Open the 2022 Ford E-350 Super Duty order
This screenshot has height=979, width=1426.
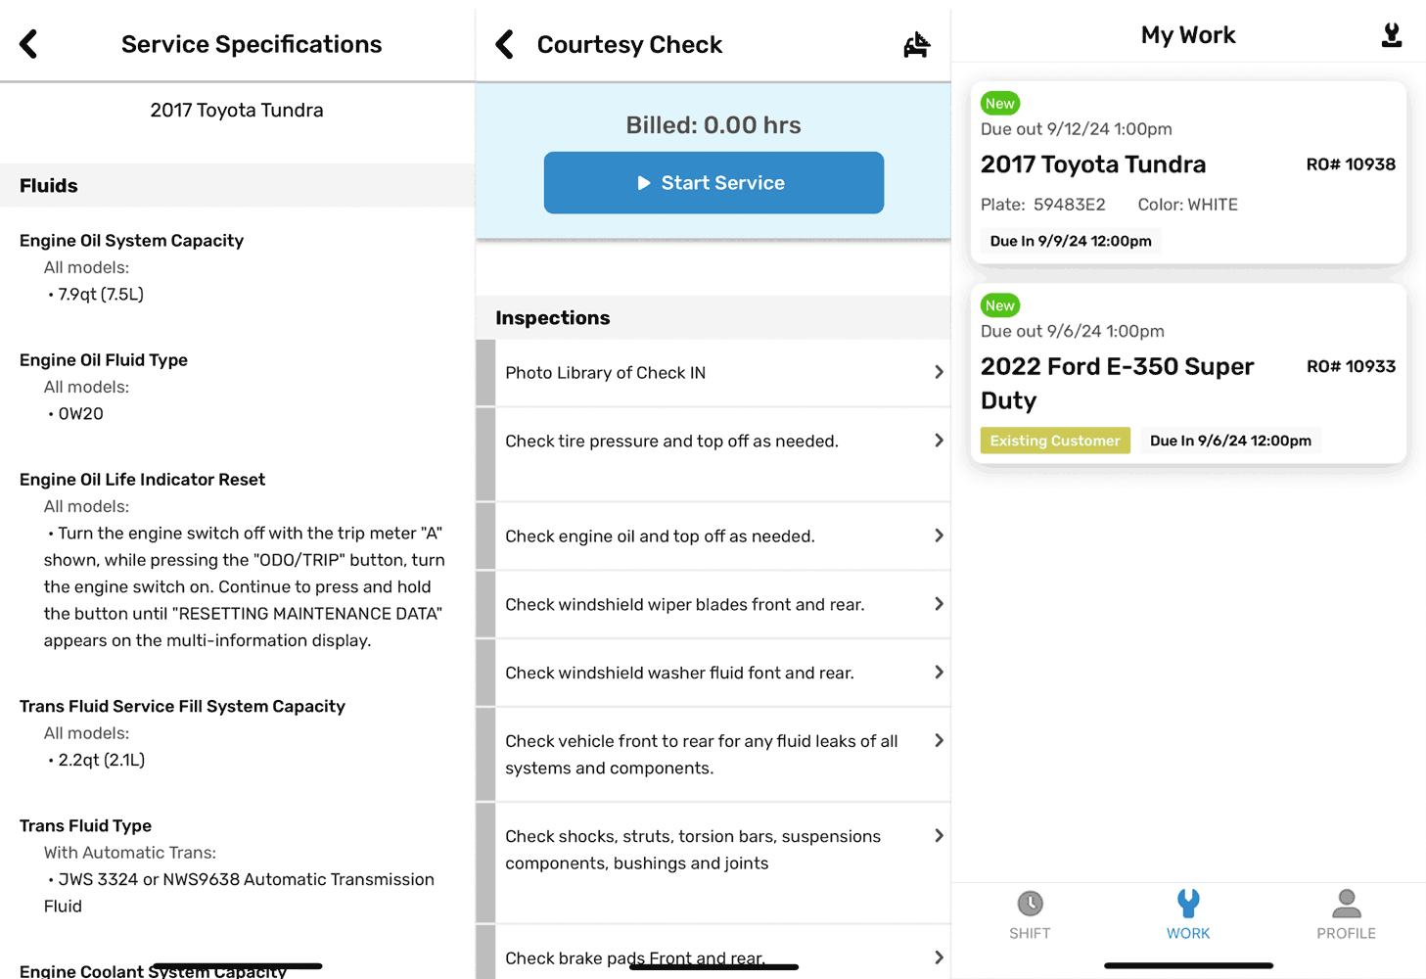pos(1188,373)
